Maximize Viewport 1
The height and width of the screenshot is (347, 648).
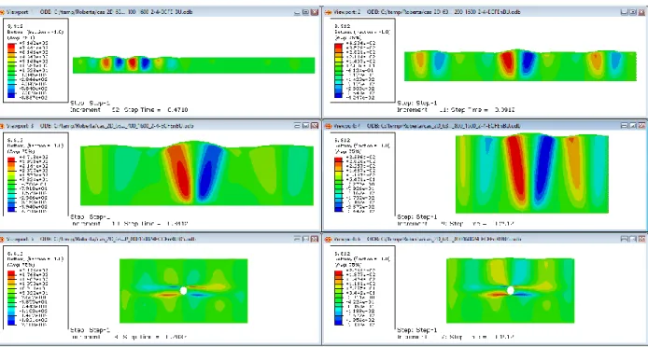[x=306, y=12]
